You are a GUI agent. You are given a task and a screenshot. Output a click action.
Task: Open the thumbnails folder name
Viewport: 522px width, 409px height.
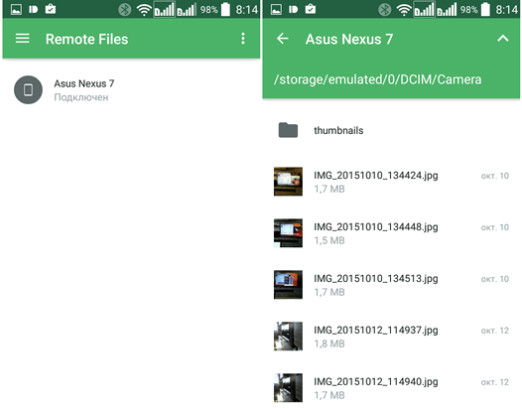coord(338,130)
